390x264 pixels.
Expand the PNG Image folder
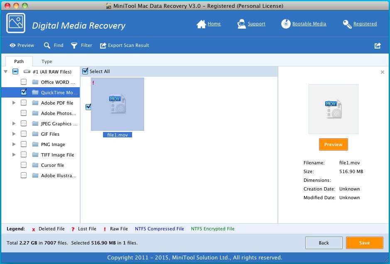click(14, 144)
